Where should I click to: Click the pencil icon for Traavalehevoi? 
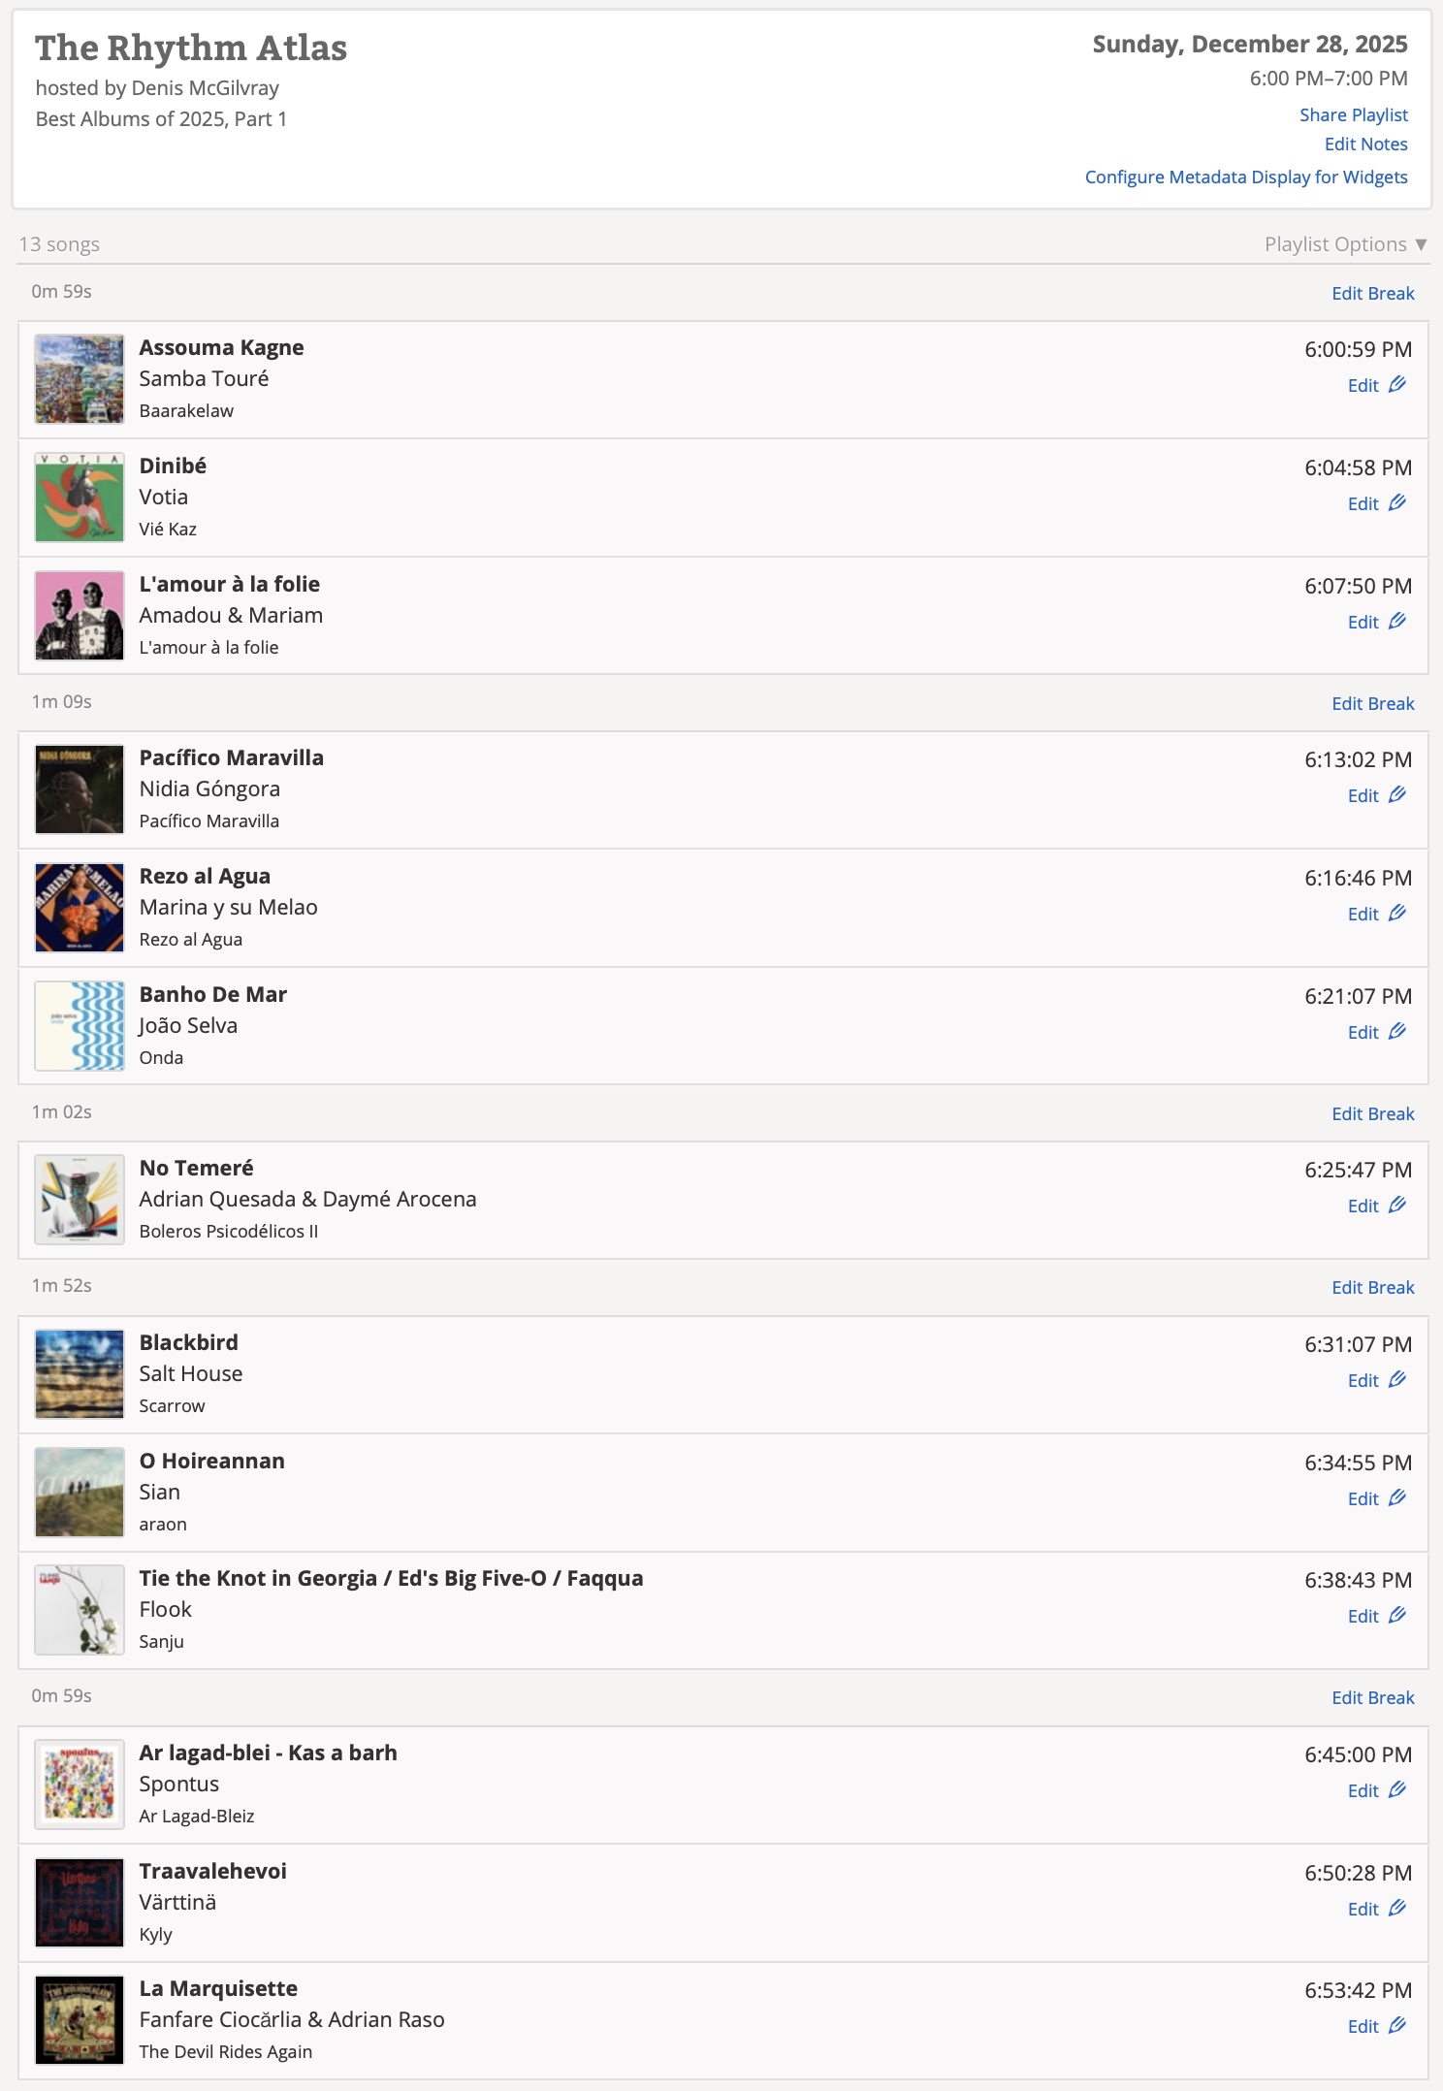1396,1909
